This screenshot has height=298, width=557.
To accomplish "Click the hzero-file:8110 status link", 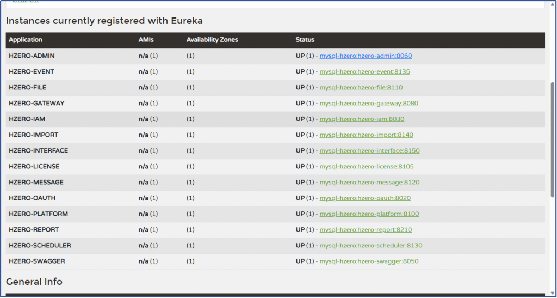I will (x=361, y=87).
